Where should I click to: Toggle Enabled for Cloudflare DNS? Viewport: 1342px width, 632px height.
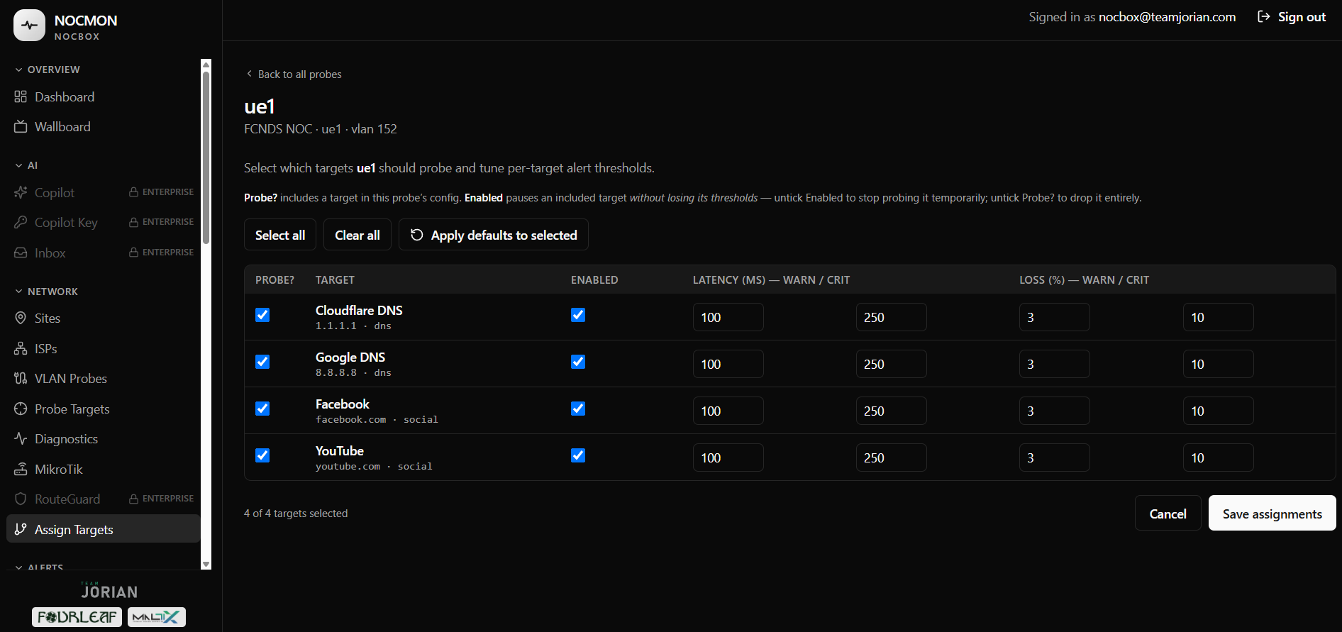click(578, 315)
